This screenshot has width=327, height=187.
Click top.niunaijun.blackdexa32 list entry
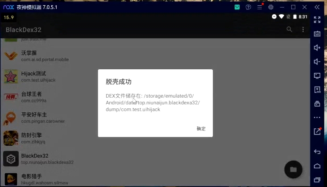pos(47,162)
